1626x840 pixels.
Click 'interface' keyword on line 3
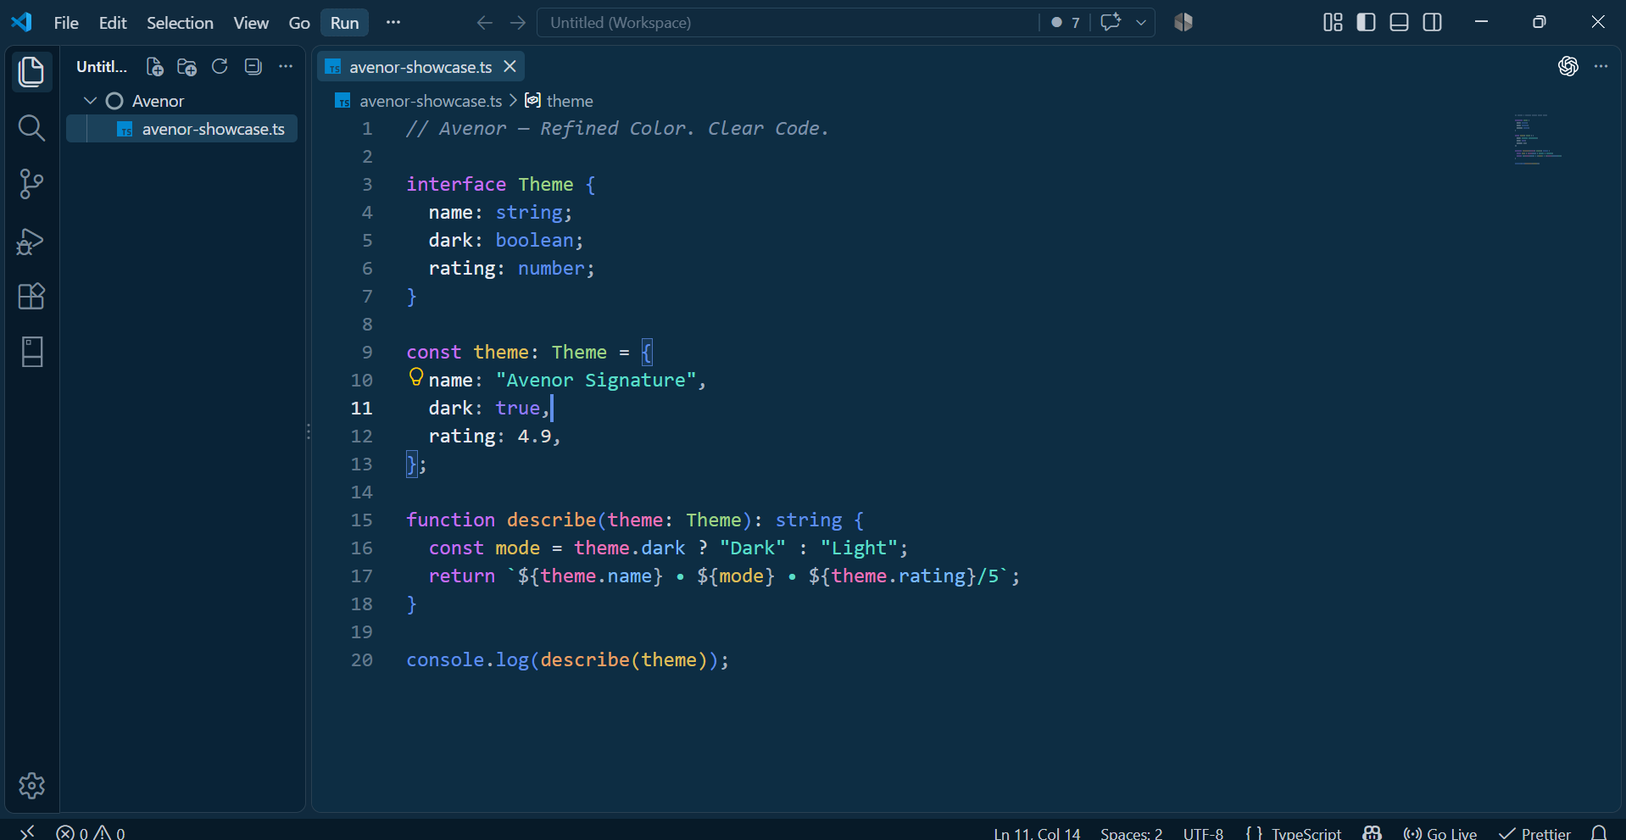click(x=456, y=184)
